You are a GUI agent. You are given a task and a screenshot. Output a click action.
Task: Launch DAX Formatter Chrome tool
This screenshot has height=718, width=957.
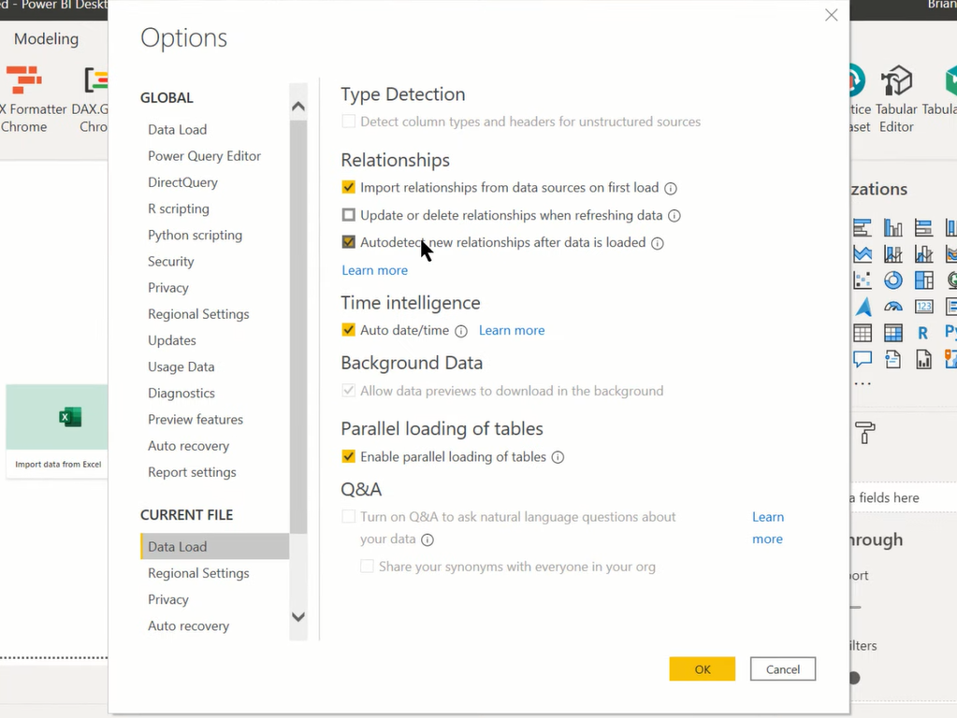[27, 99]
